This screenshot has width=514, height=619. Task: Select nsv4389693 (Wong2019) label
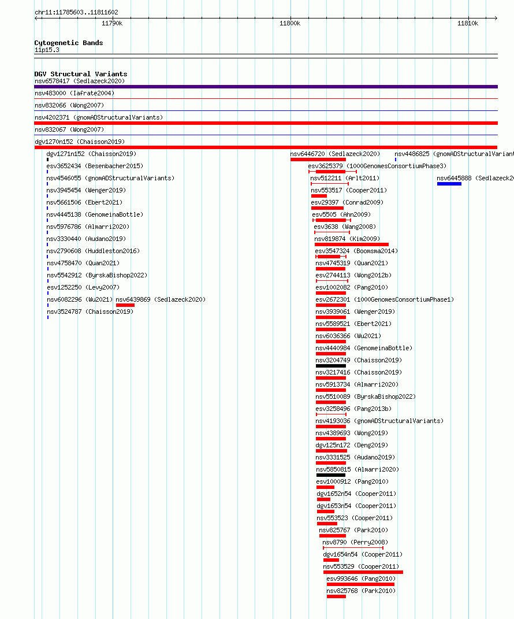coord(352,433)
